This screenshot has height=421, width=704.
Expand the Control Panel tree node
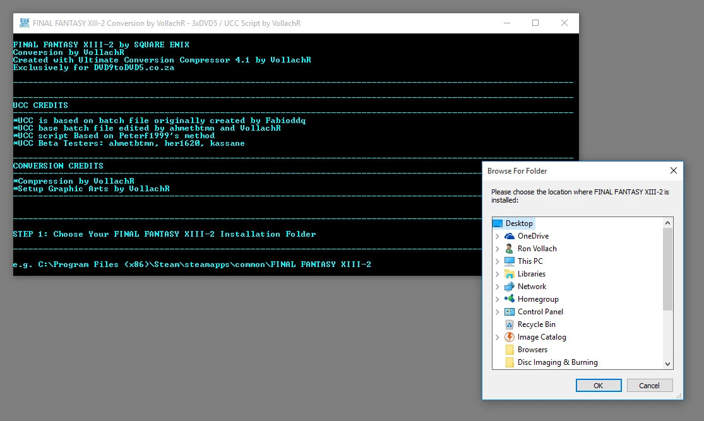[x=497, y=311]
